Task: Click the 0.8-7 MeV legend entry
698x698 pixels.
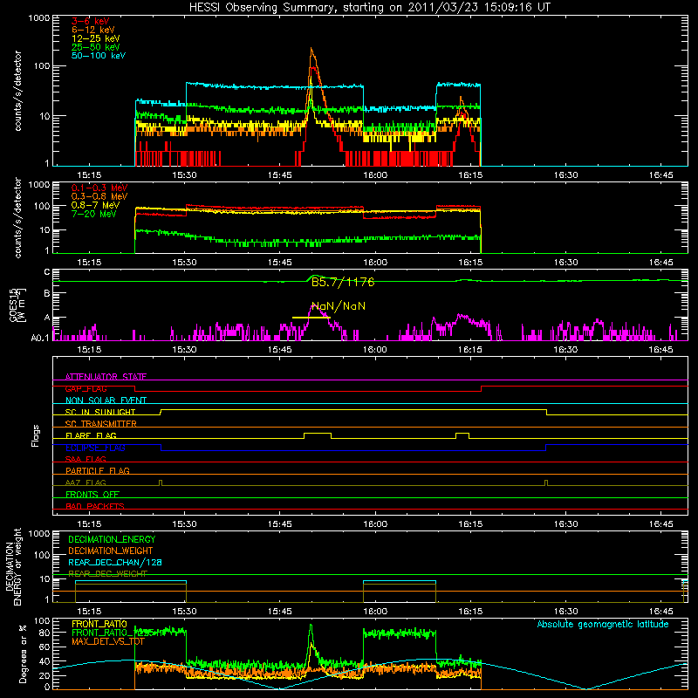Action: [x=96, y=205]
